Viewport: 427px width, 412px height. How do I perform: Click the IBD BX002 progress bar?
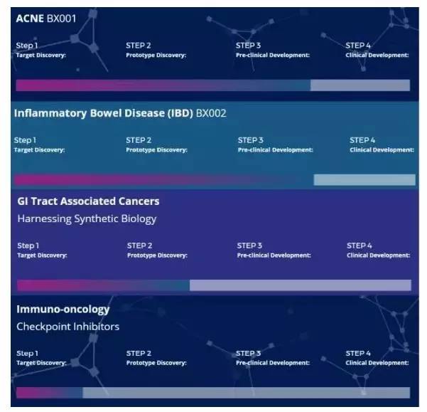tap(215, 180)
